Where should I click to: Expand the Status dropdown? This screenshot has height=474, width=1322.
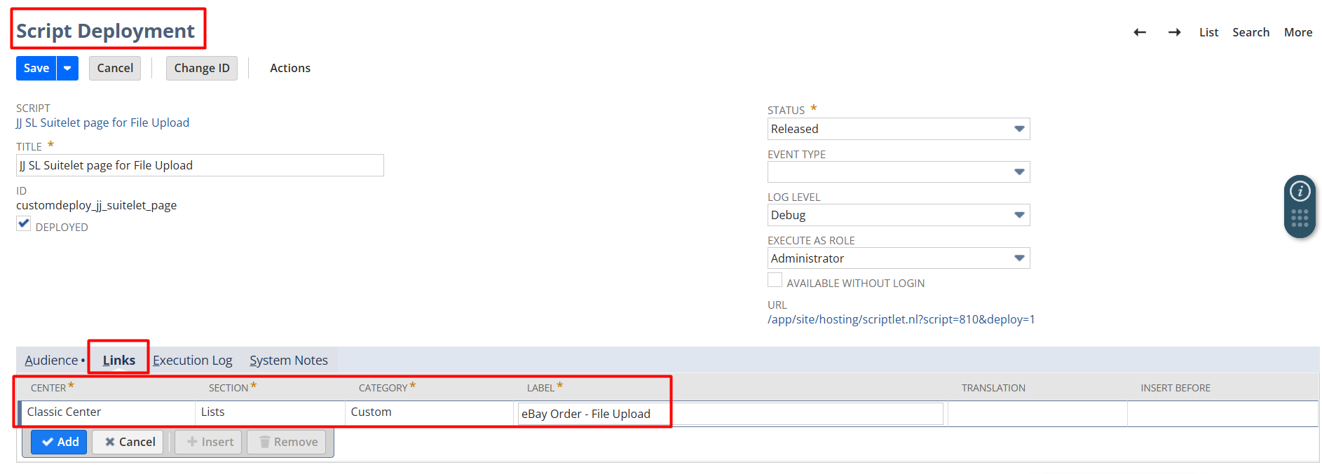pyautogui.click(x=1019, y=129)
